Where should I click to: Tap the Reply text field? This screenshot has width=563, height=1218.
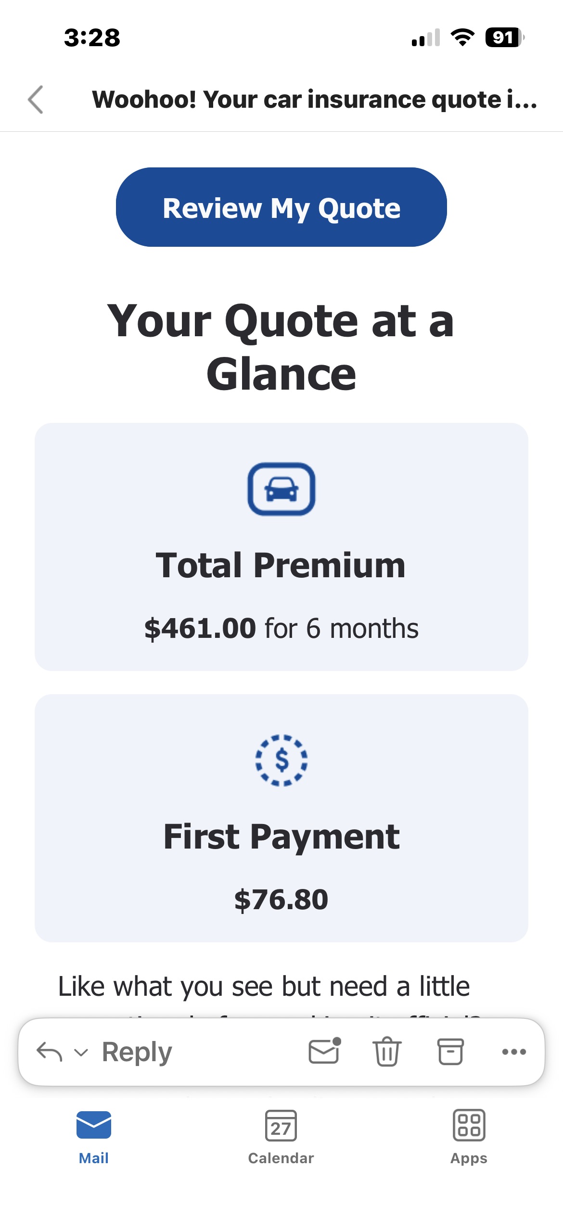(137, 1052)
